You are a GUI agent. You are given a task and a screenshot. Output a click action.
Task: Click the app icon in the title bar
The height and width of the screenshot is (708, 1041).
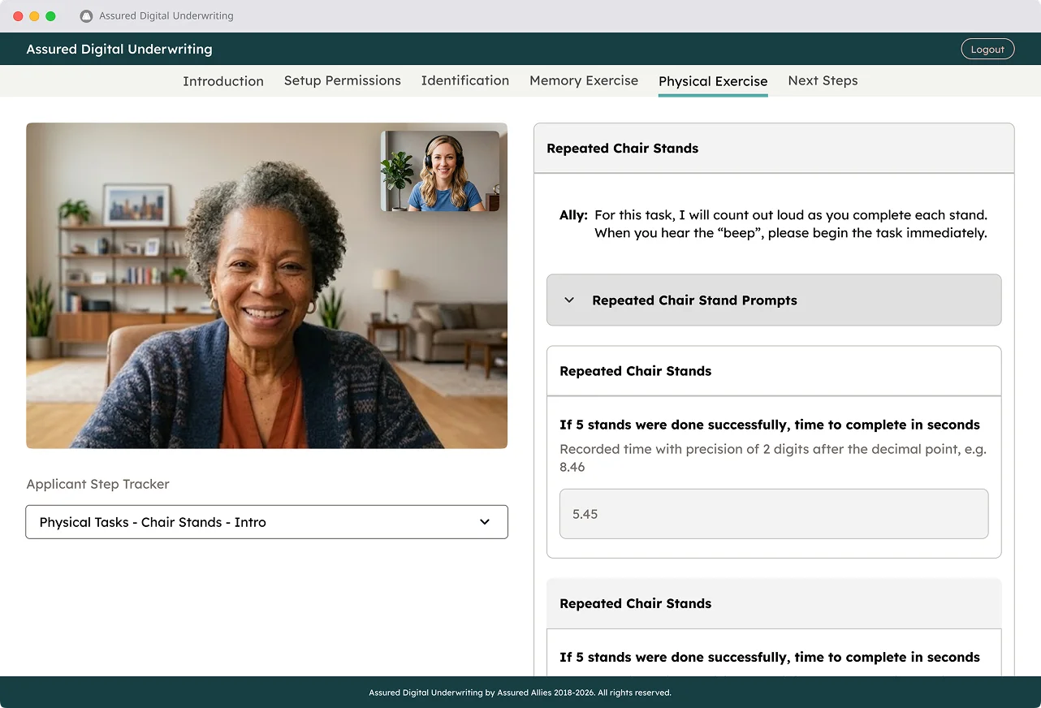86,16
